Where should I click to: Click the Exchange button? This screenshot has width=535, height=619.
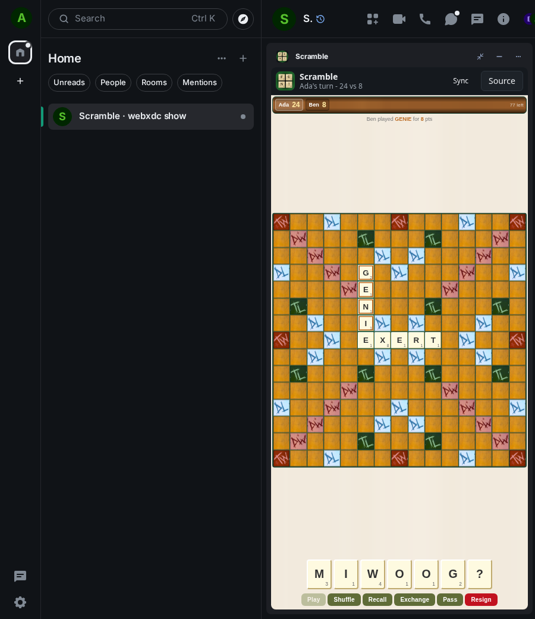coord(414,599)
